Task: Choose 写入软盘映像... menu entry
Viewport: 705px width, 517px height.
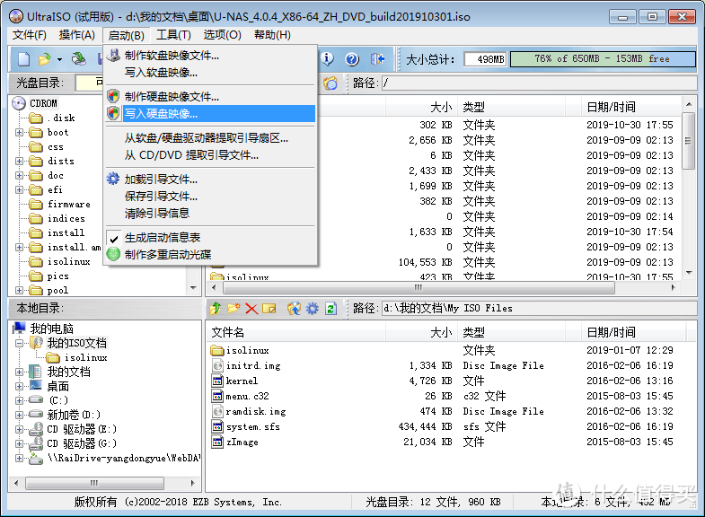Action: coord(210,73)
